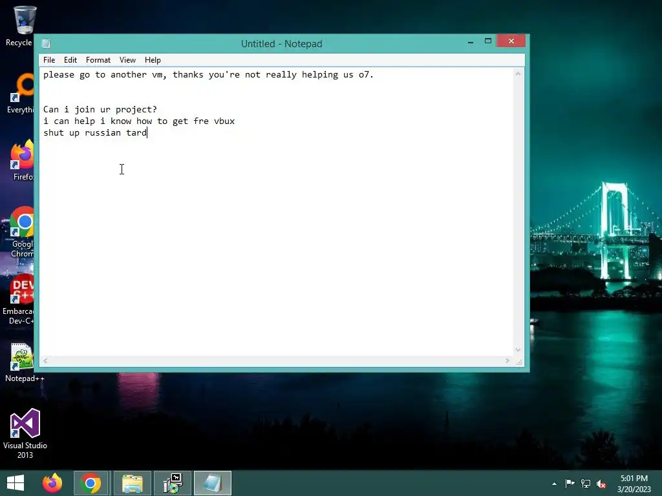Click the vertical scrollbar up arrow
The width and height of the screenshot is (662, 496).
tap(518, 74)
